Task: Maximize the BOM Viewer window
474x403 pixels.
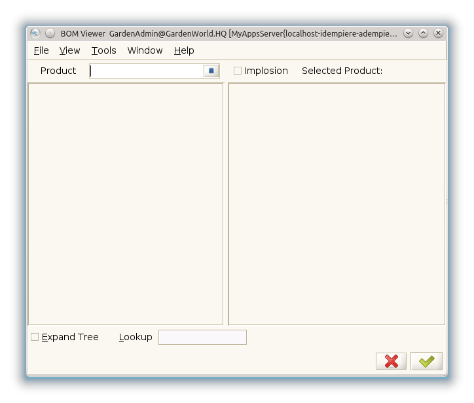Action: coord(423,33)
